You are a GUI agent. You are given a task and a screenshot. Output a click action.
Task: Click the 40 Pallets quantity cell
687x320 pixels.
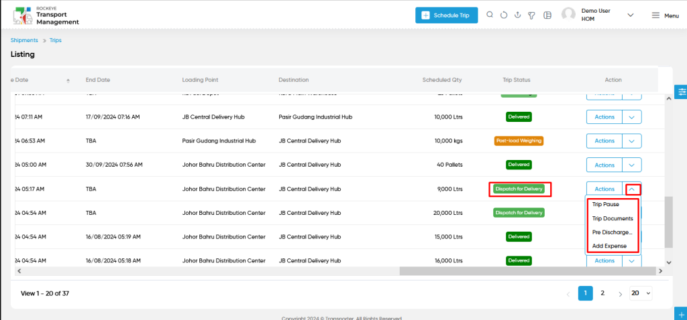[x=450, y=165]
